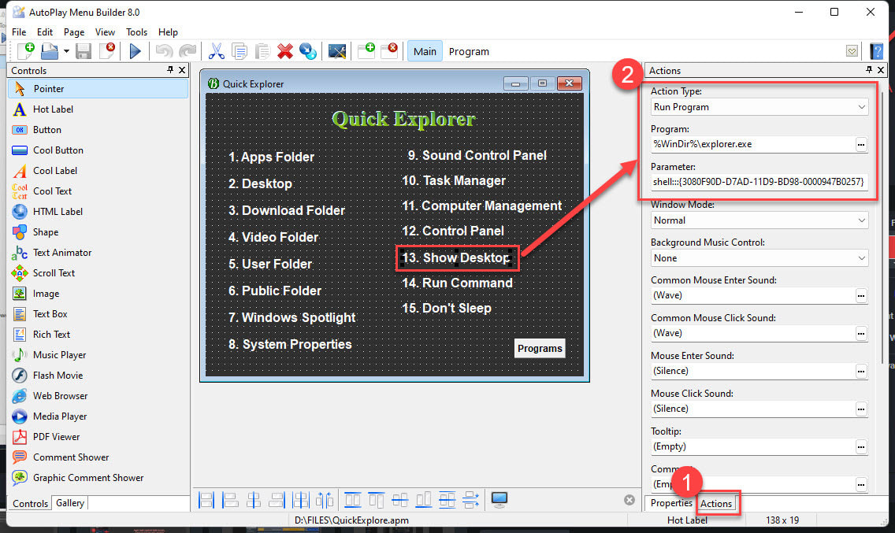Click the Save floppy disk icon
The width and height of the screenshot is (895, 533).
tap(84, 51)
